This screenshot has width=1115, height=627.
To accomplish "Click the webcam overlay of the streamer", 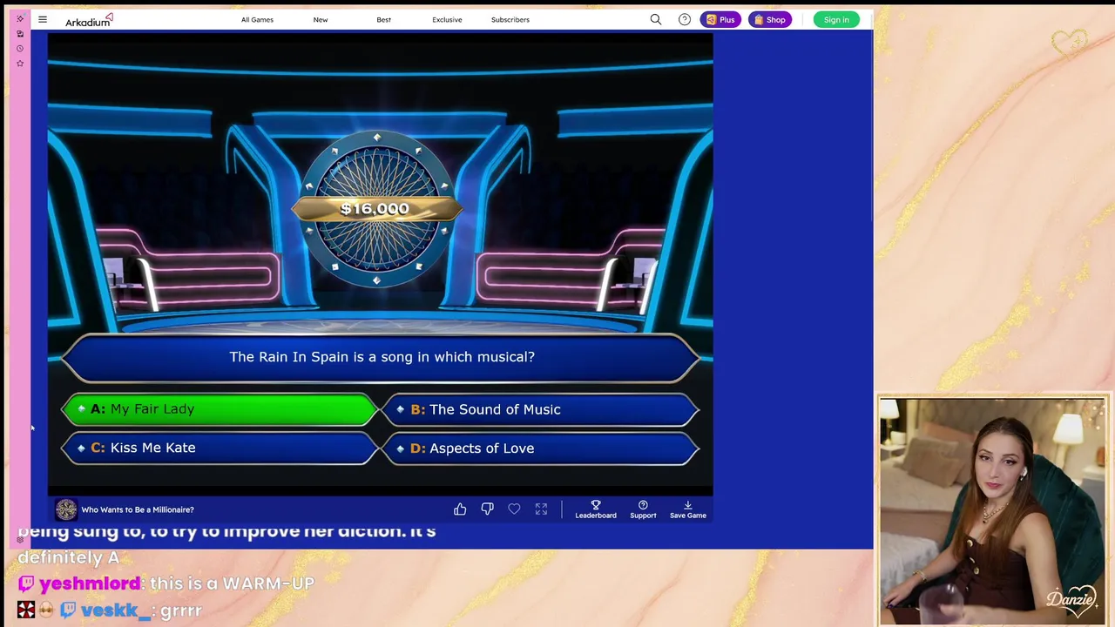I will click(x=994, y=512).
